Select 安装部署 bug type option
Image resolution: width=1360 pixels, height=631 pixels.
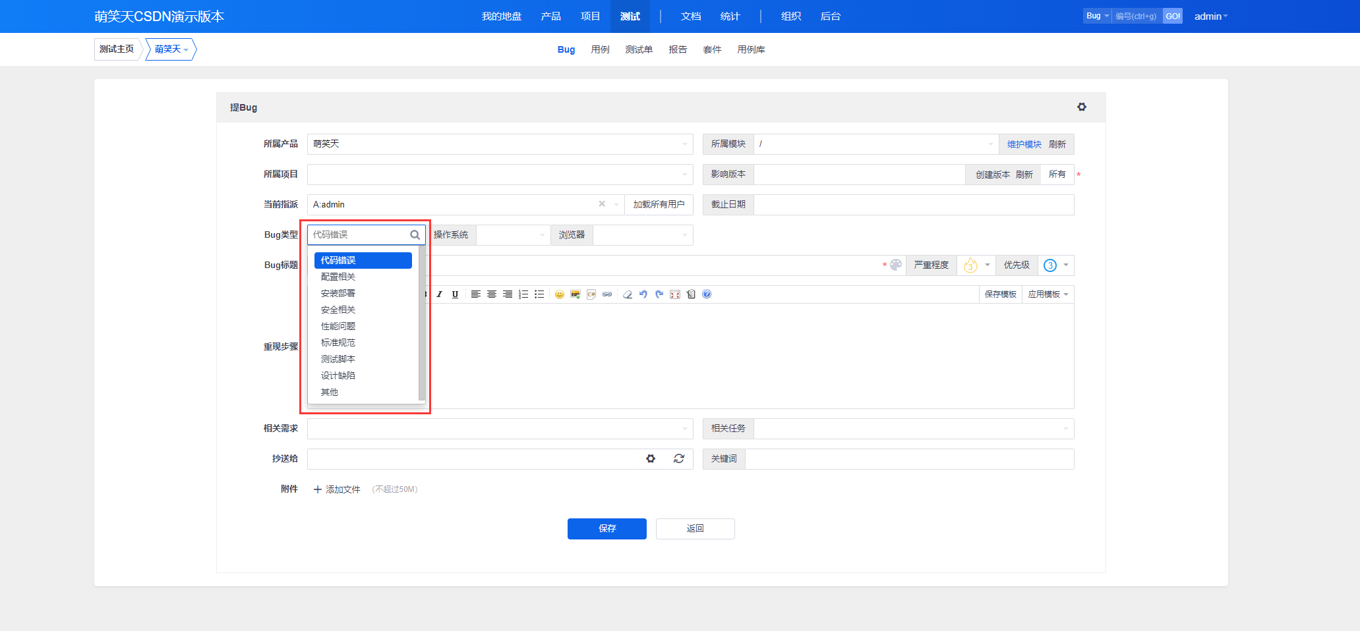(363, 293)
